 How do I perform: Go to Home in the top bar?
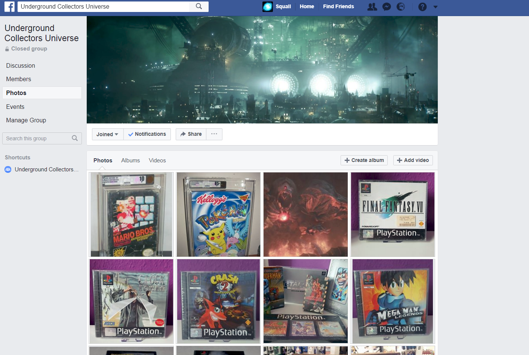coord(307,6)
